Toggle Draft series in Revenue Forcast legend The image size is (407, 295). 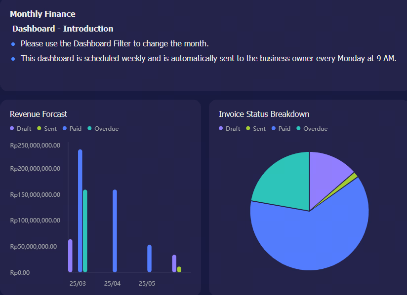tap(21, 129)
